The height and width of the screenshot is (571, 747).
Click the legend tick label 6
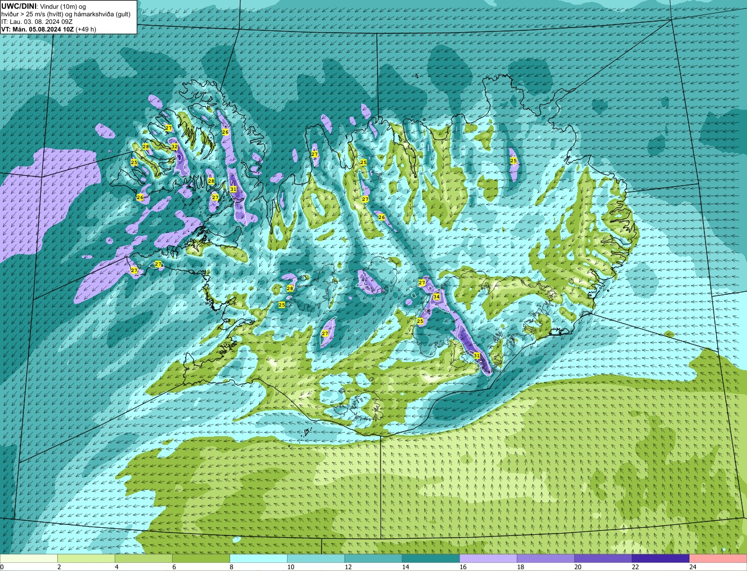(173, 567)
